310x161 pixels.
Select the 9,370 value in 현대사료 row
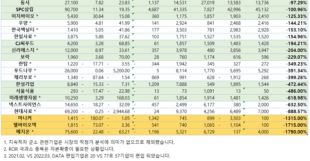click(181, 111)
